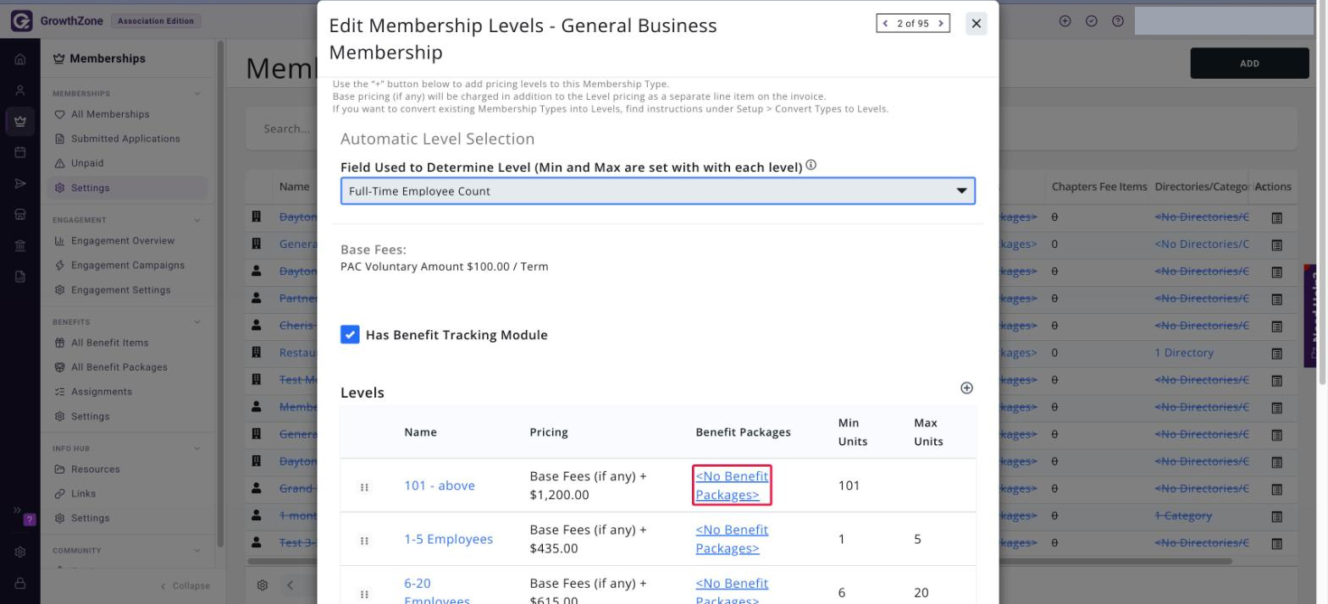Open Engagement Campaigns in sidebar
Viewport: 1328px width, 604px height.
(x=128, y=266)
